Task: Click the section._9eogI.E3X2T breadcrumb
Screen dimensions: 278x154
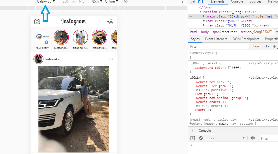Action: 256,32
